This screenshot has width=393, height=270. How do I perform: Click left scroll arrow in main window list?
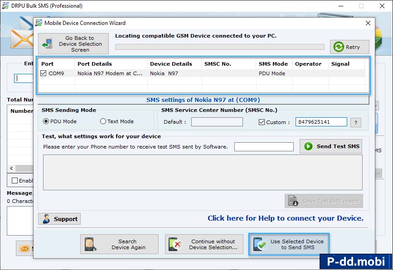(x=11, y=169)
